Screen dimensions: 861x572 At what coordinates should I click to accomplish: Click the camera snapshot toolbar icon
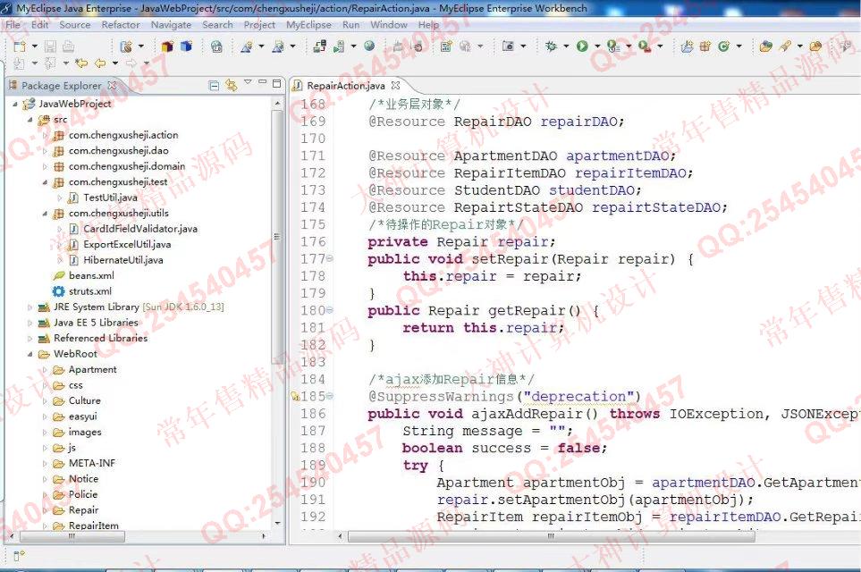508,46
